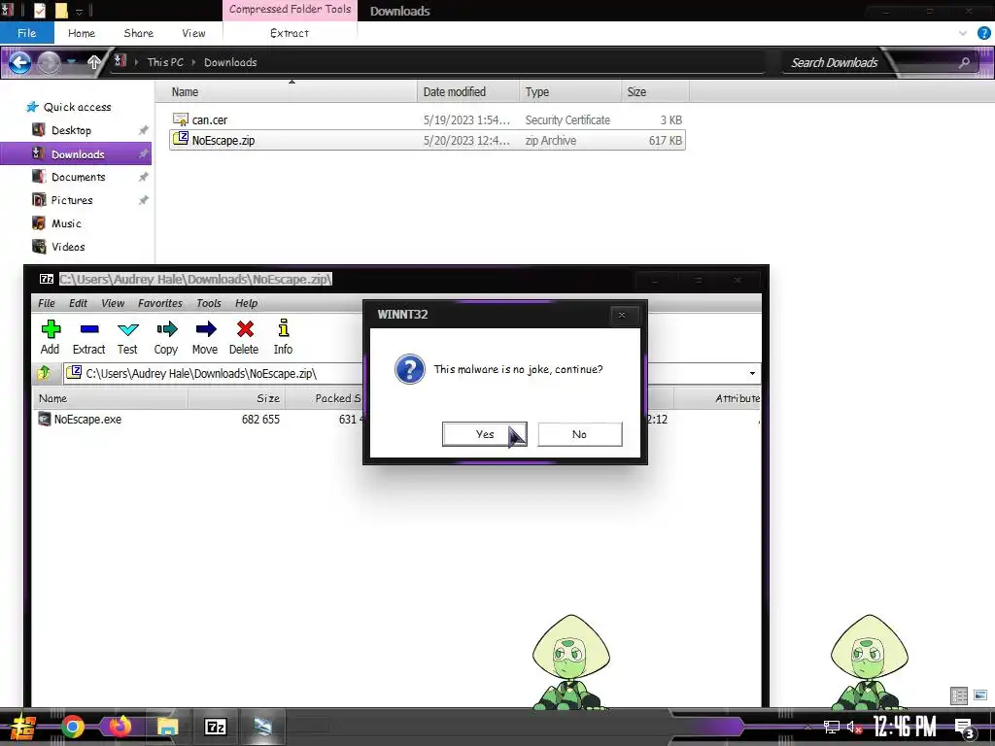This screenshot has height=746, width=995.
Task: Open the network tray icon
Action: [x=832, y=727]
